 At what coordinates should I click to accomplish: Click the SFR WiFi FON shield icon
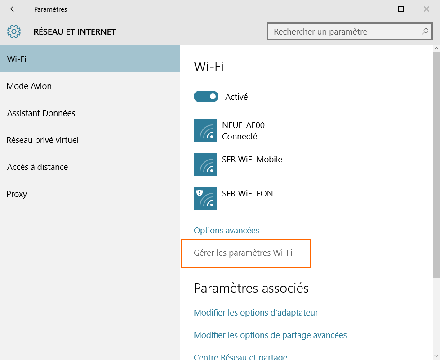pyautogui.click(x=200, y=193)
